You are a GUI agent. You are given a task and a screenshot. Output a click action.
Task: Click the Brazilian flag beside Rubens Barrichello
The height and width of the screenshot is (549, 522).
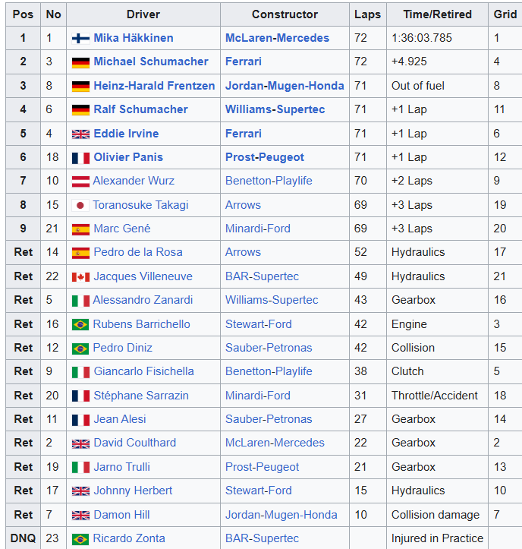click(80, 324)
